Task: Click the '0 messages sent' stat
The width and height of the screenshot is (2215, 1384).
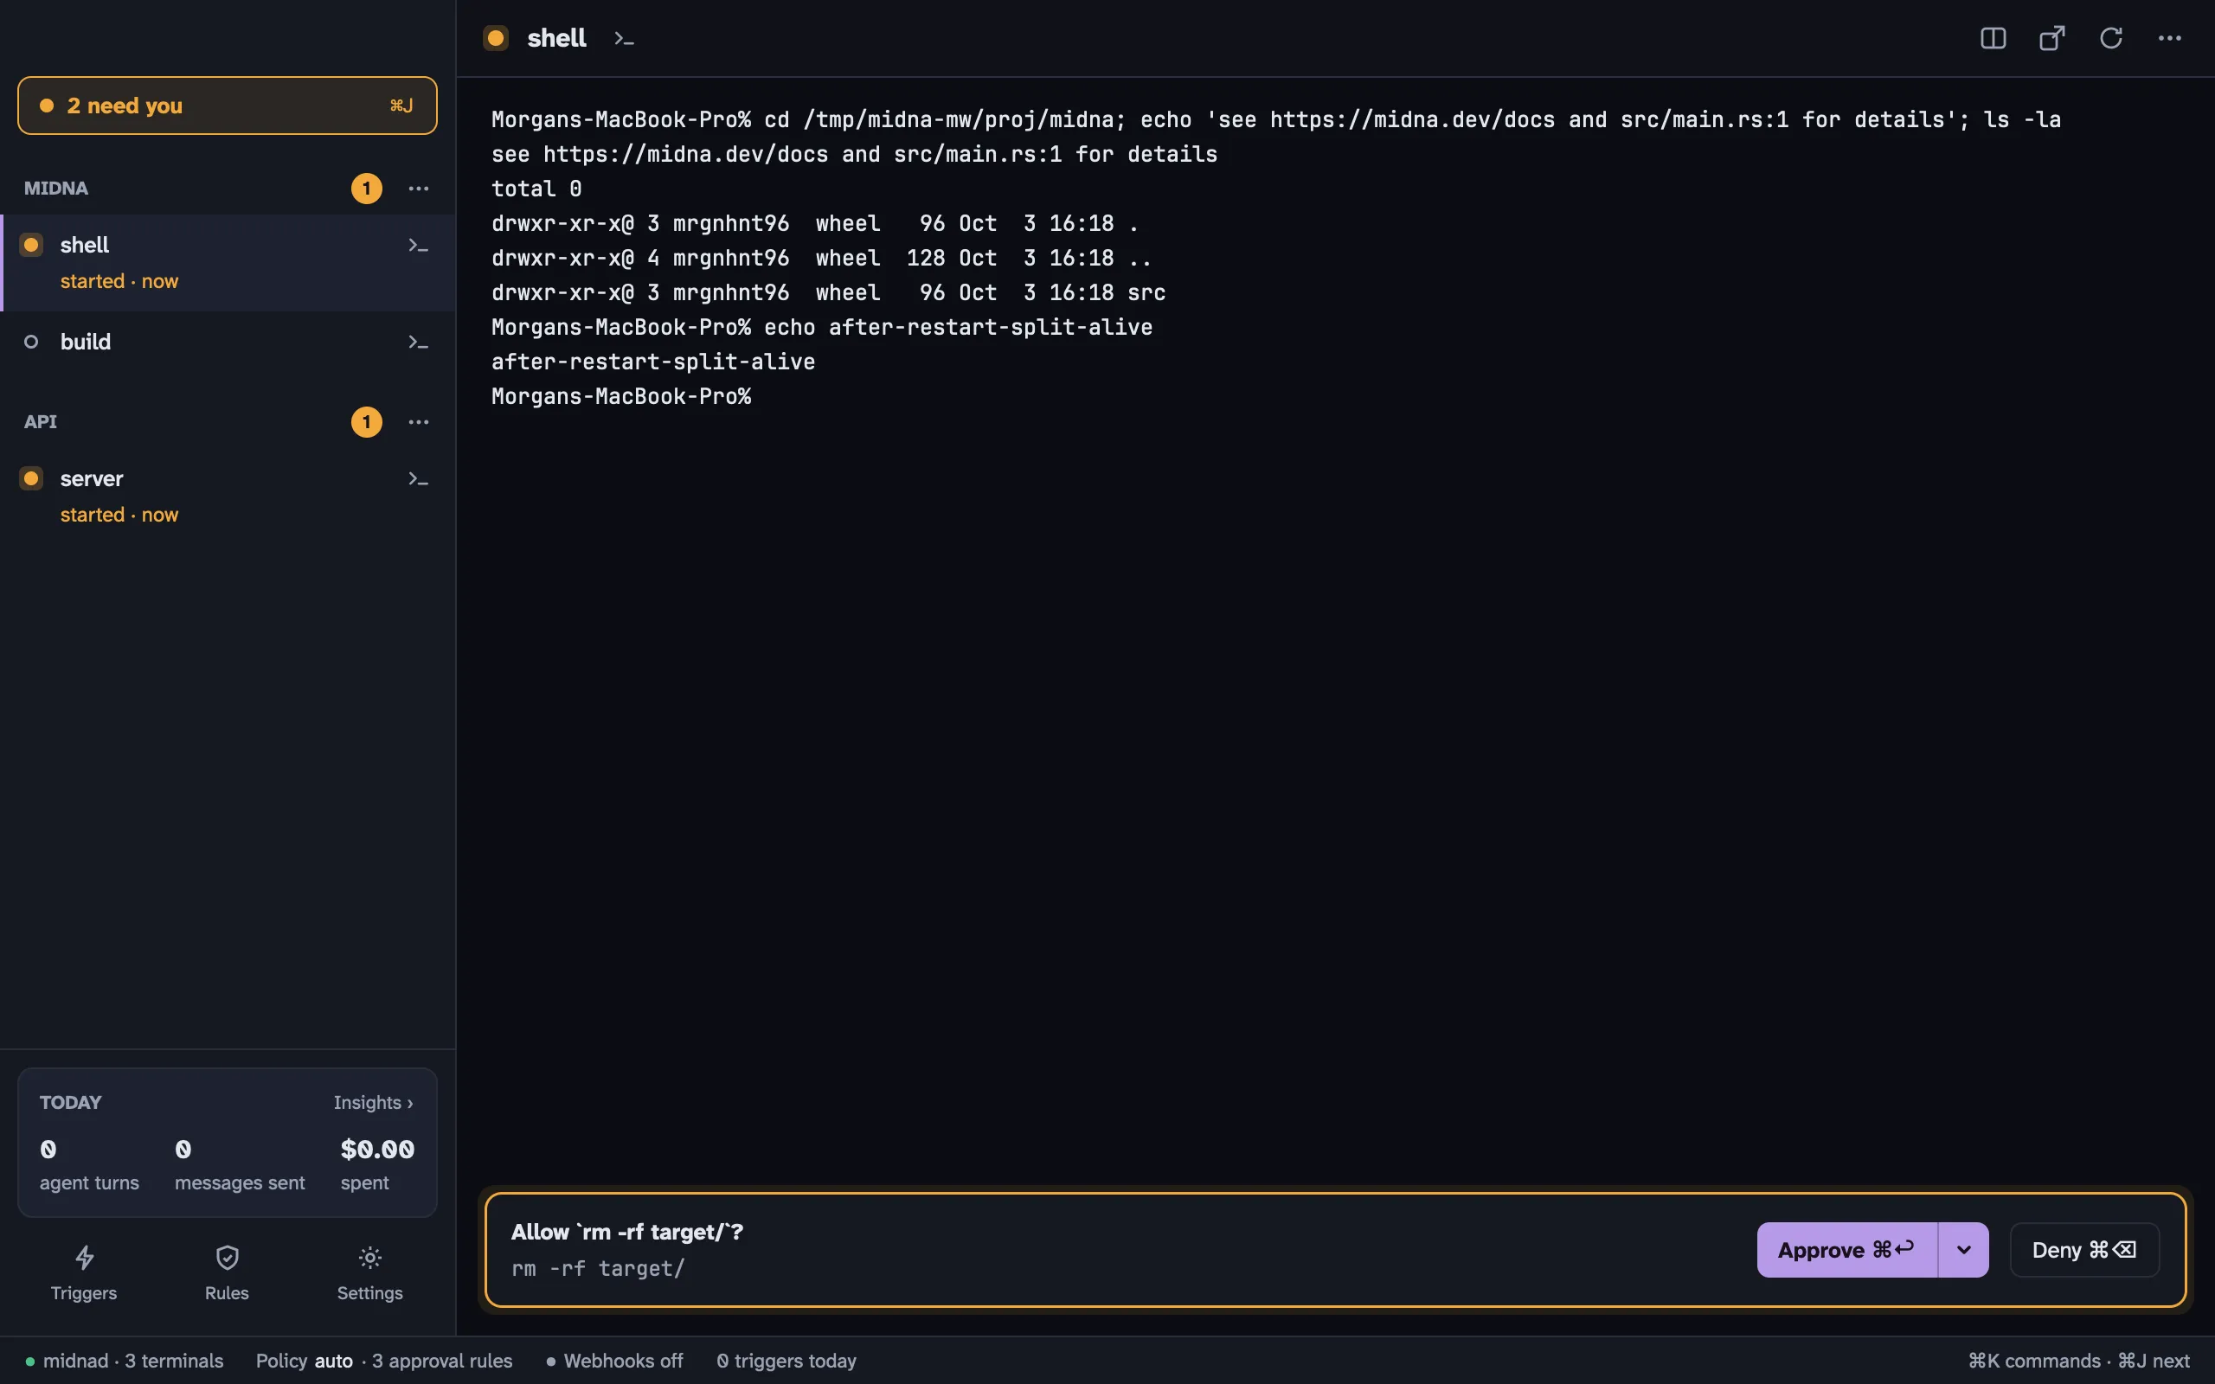Action: coord(240,1164)
